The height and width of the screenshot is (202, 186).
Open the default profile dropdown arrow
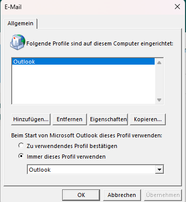(x=159, y=170)
